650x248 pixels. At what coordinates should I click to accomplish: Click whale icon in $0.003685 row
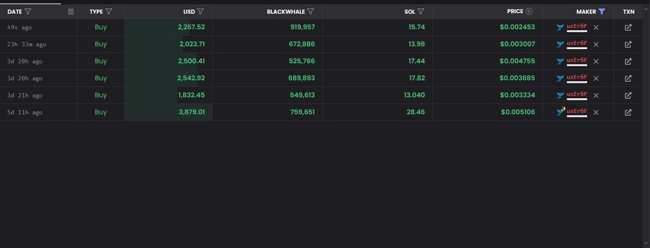click(561, 79)
